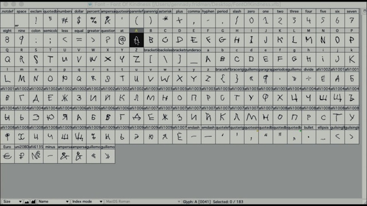Screen dimensions: 367x206
Task: Select the bullet glyph cell
Action: pyautogui.click(x=309, y=135)
